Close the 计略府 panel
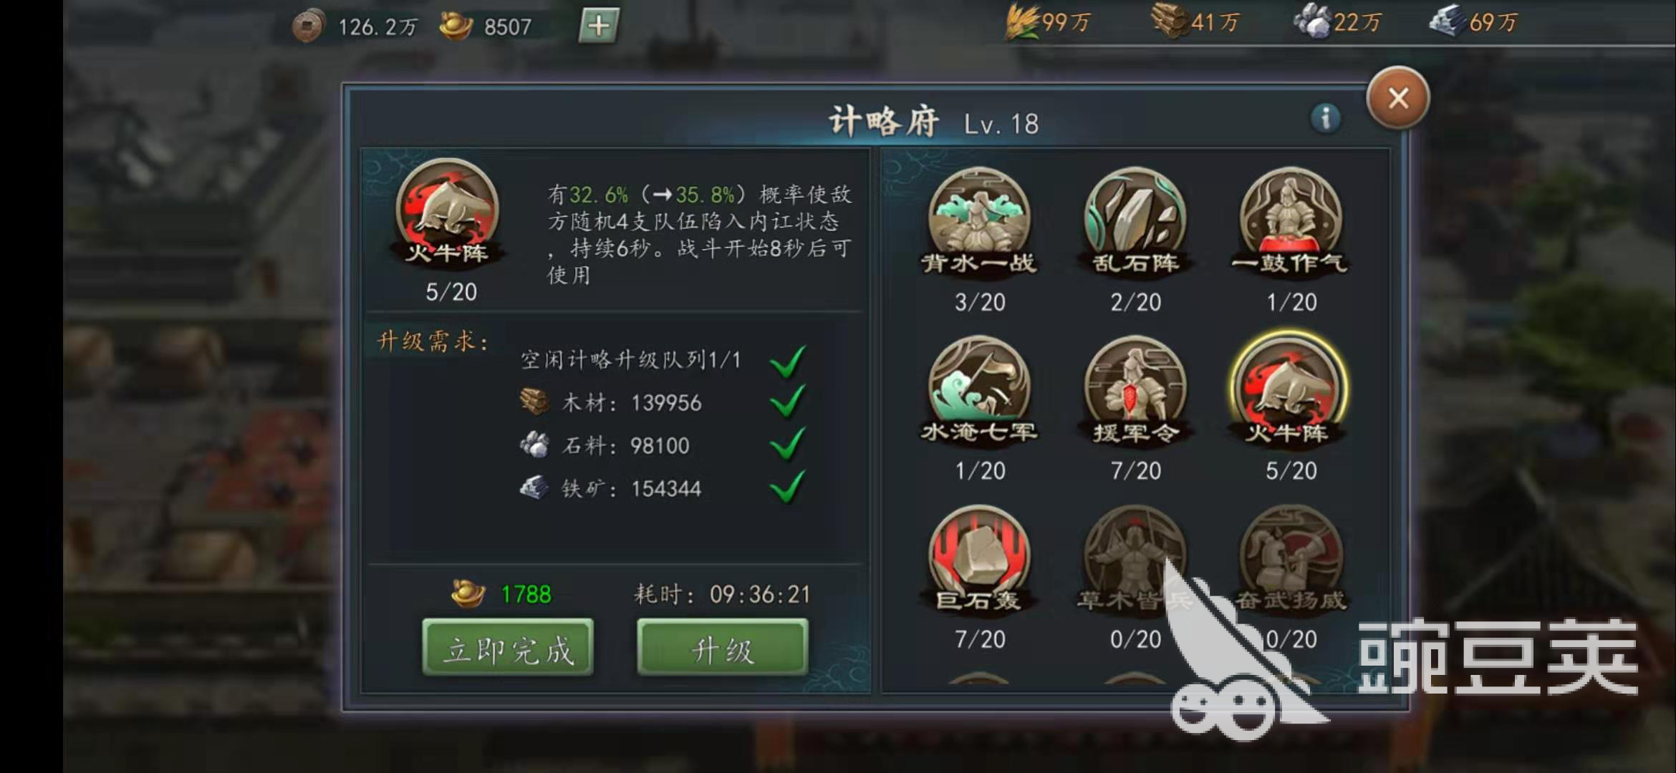Viewport: 1676px width, 773px height. tap(1398, 98)
